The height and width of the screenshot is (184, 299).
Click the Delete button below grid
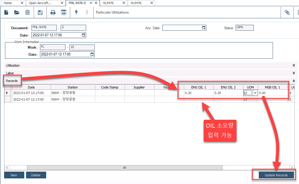coord(36,175)
